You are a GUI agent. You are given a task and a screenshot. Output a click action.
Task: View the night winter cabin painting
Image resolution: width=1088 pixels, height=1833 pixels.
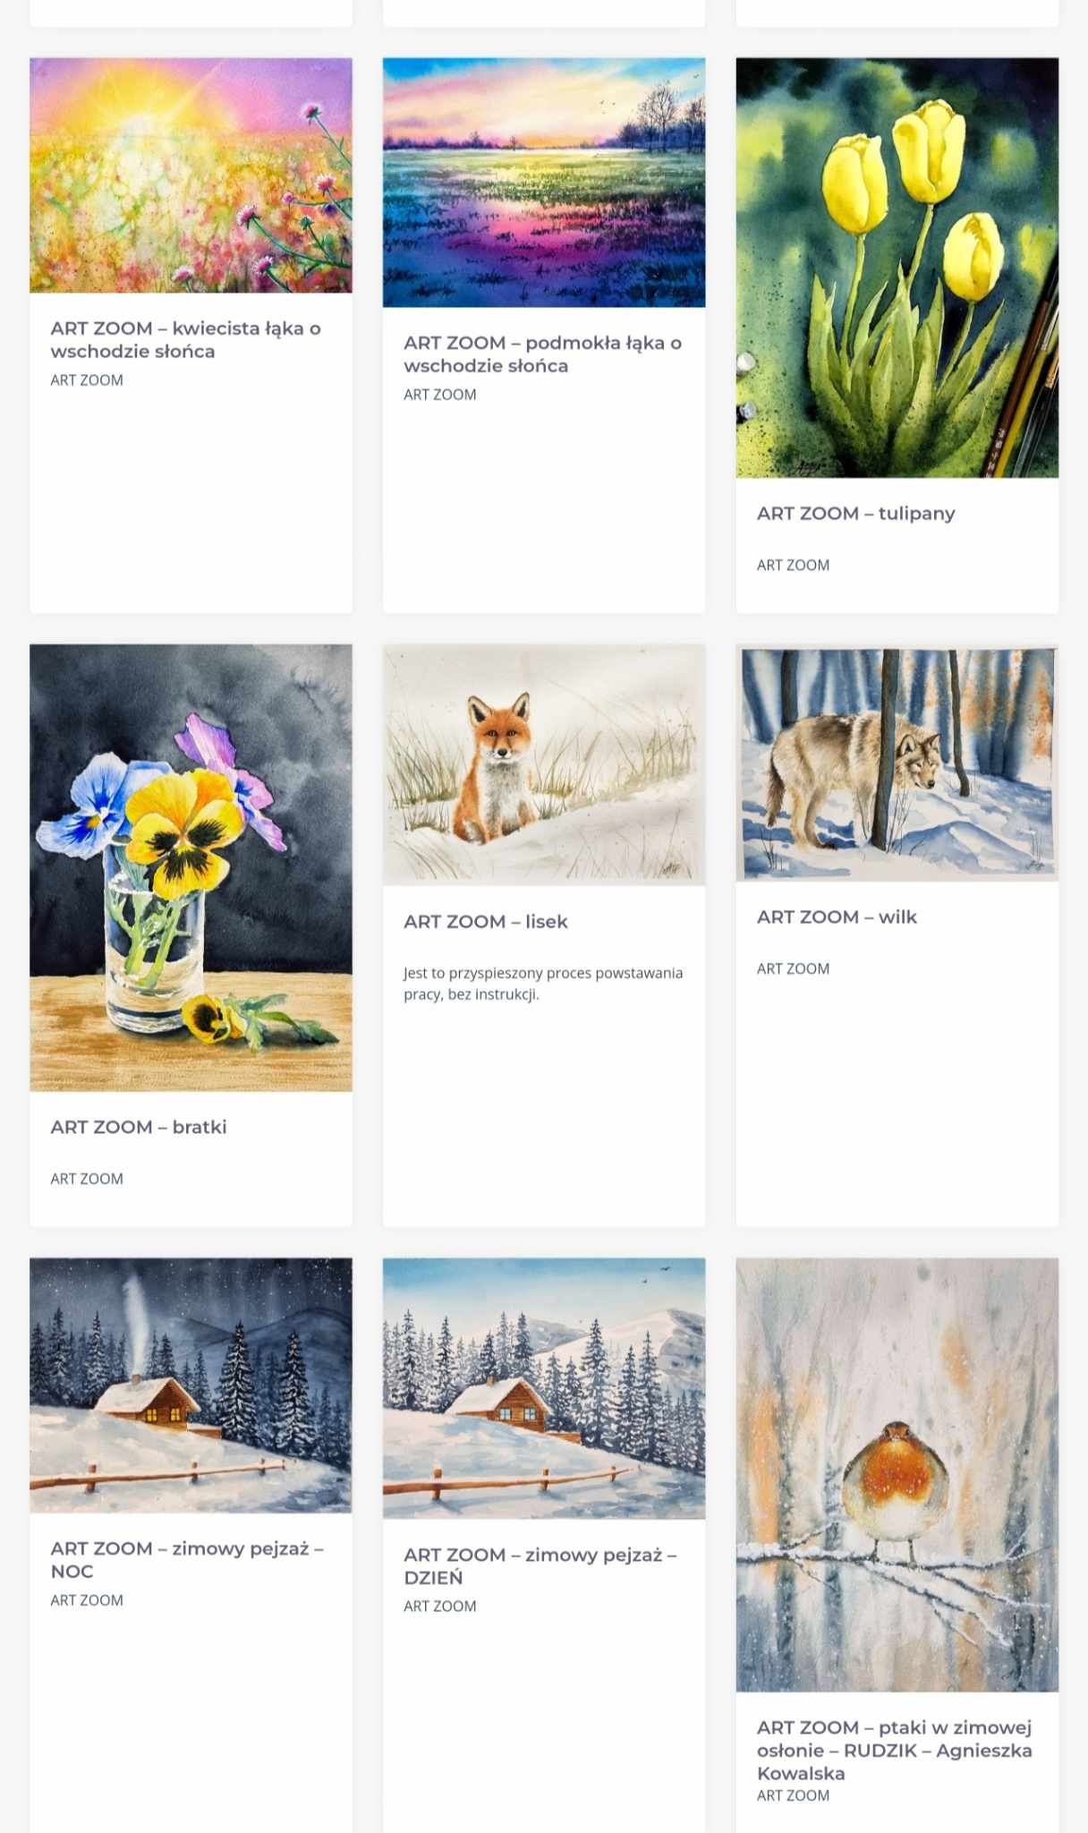click(191, 1385)
